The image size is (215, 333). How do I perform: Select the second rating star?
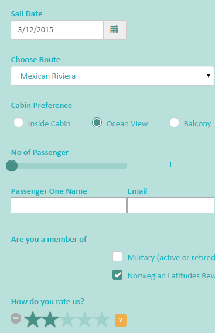(50, 319)
